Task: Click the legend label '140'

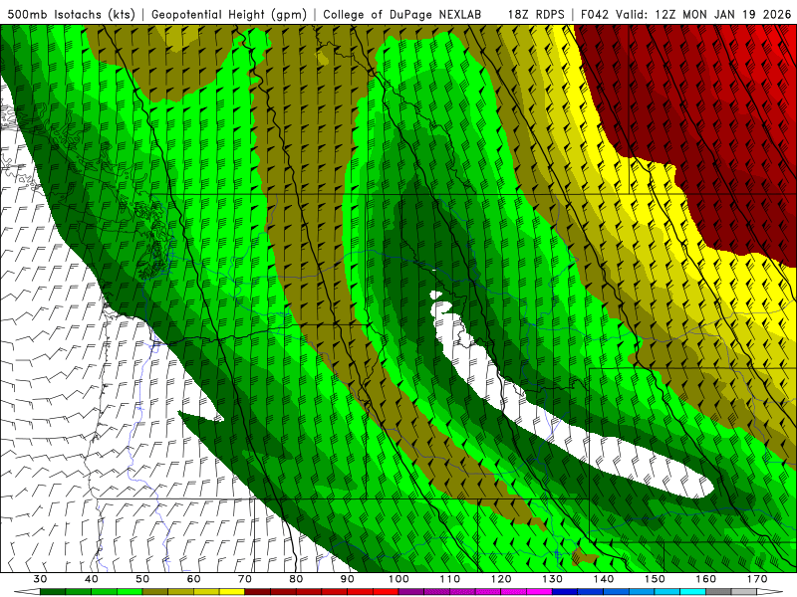Action: (x=604, y=579)
